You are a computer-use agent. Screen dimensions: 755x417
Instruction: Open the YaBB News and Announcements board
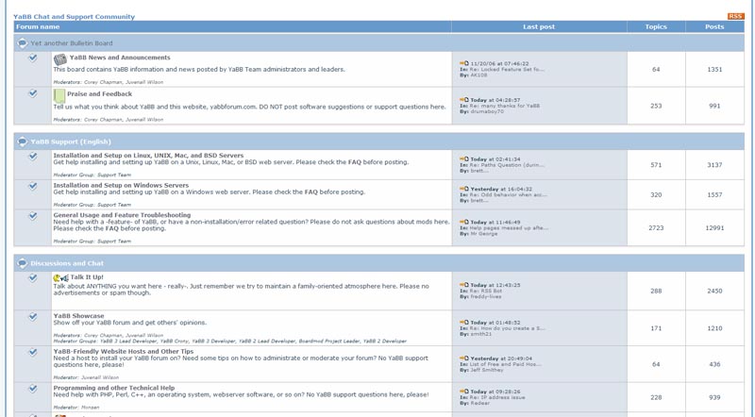coord(120,58)
